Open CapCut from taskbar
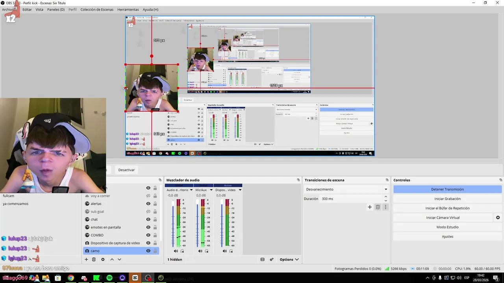The image size is (504, 283). [135, 278]
